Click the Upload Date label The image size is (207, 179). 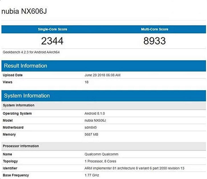point(13,75)
